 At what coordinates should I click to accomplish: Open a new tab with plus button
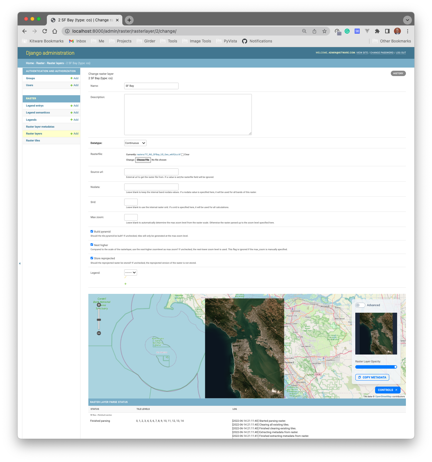pos(129,20)
